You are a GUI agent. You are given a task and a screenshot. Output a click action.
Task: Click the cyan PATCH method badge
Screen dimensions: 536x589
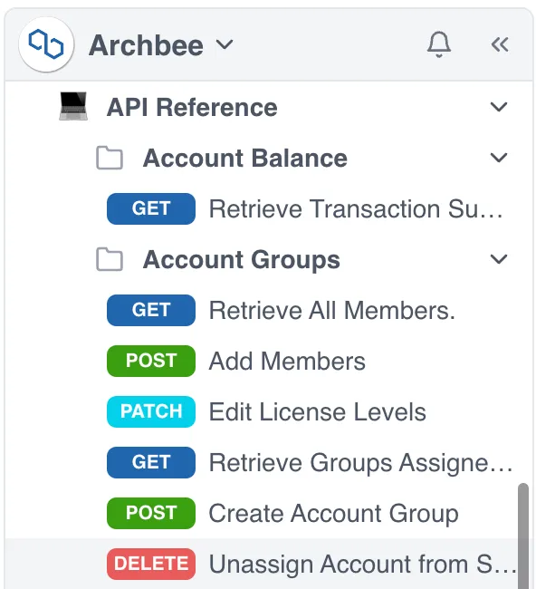point(151,411)
